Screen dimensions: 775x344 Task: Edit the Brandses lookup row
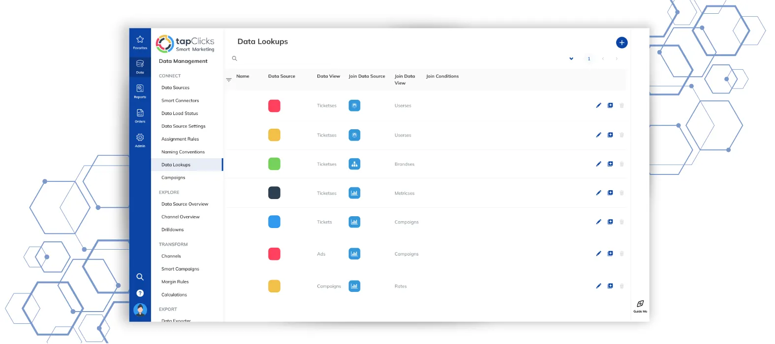(x=599, y=164)
